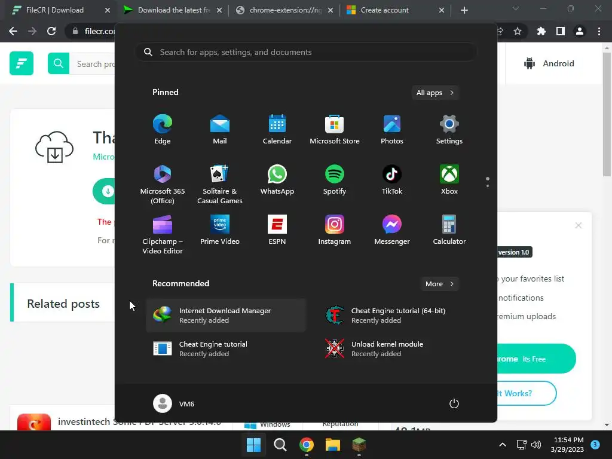Open the Minecraft block taskbar icon
The height and width of the screenshot is (459, 612).
359,445
